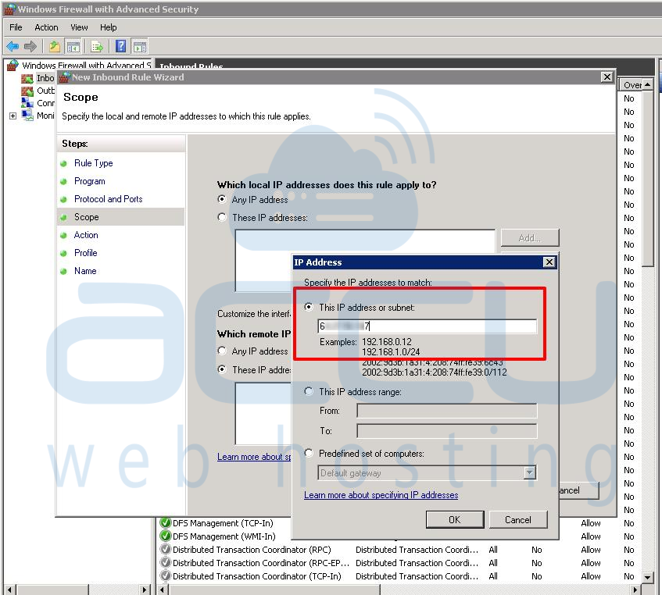Go to Name wizard step

(x=85, y=271)
